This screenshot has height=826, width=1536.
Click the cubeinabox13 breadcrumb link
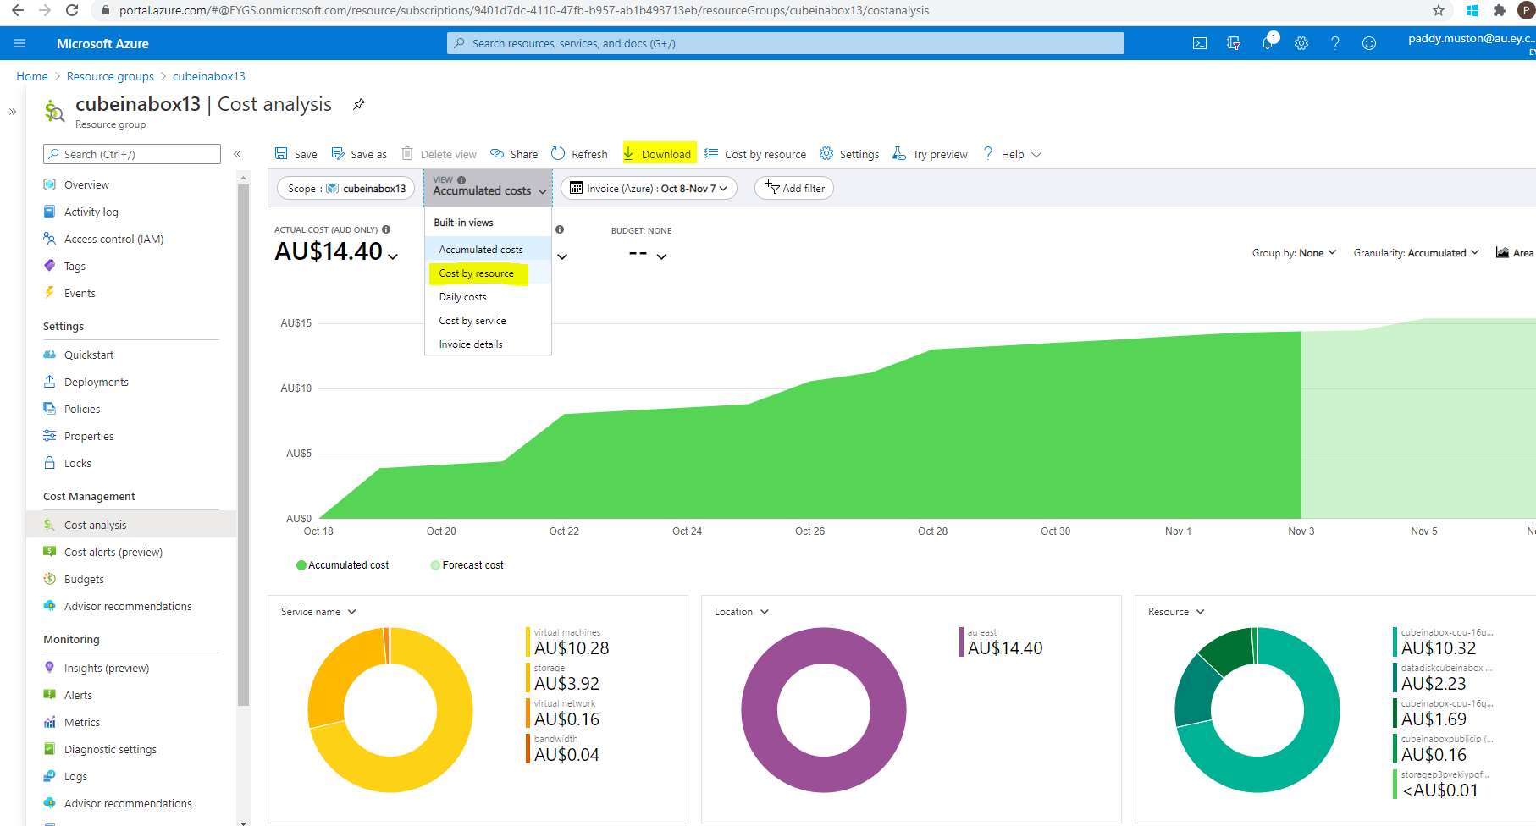pyautogui.click(x=209, y=76)
